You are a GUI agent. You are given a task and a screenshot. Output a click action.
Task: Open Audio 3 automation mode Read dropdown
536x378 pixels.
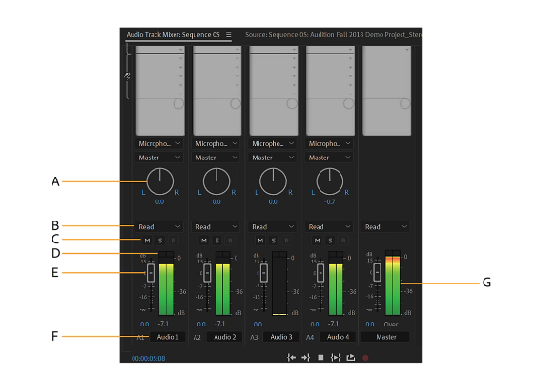tap(272, 227)
